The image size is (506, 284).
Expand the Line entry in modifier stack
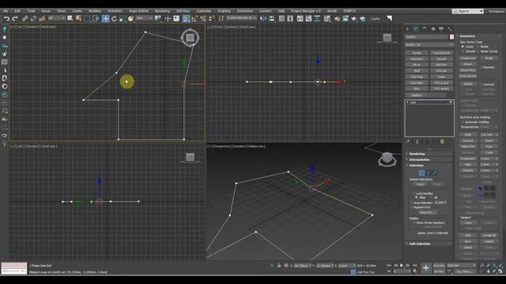tap(408, 102)
